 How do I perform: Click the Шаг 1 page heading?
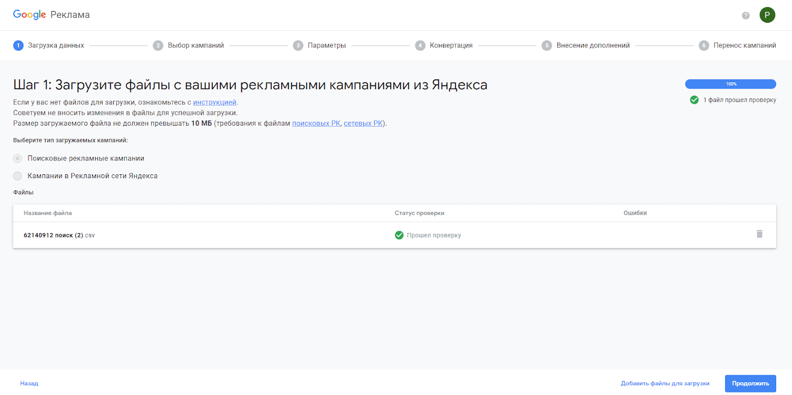point(250,85)
